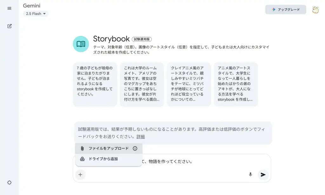
Task: Select the クレイアニメ風 ミツバチ suggestion card
Action: [189, 85]
